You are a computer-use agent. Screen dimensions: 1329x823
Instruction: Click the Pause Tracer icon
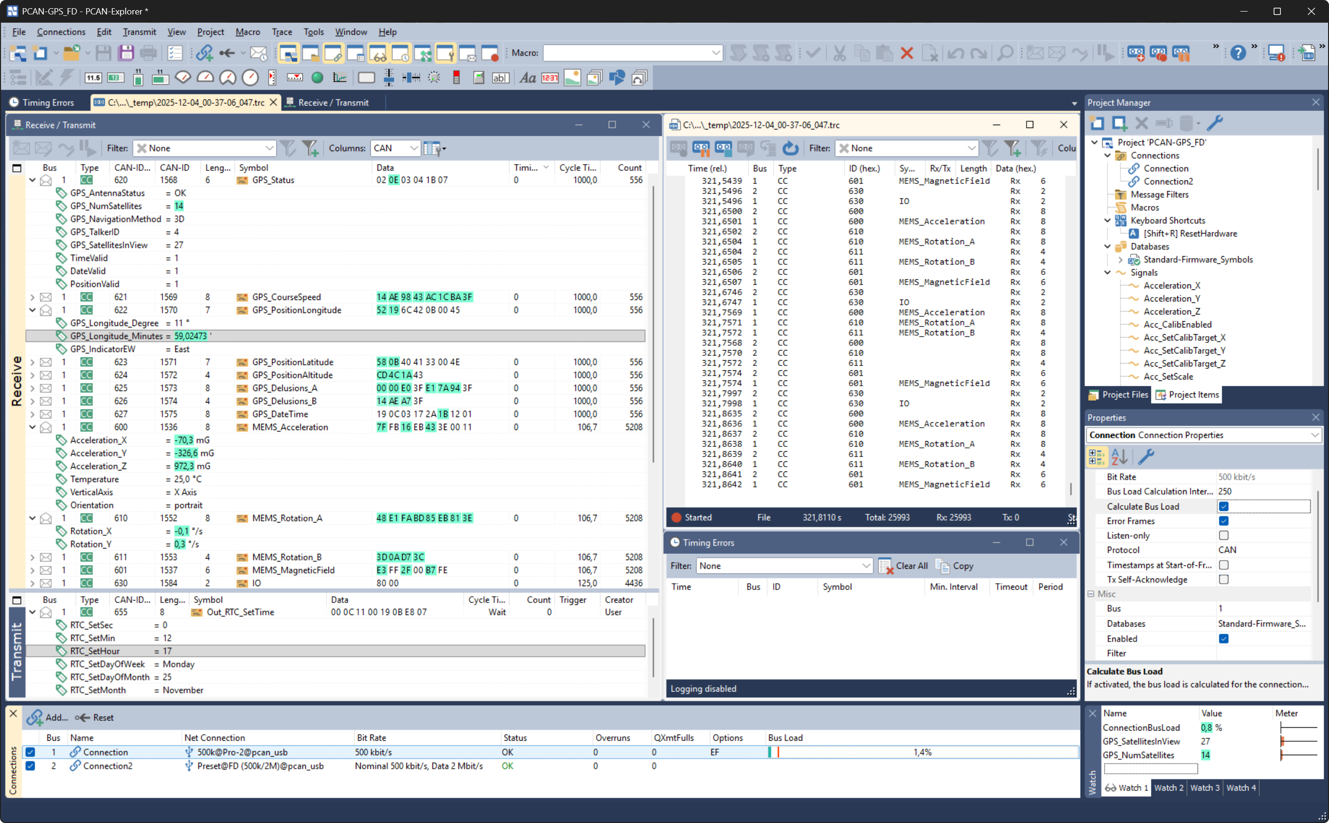click(1180, 53)
